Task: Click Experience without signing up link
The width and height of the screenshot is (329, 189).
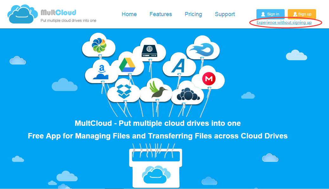Action: coord(284,22)
